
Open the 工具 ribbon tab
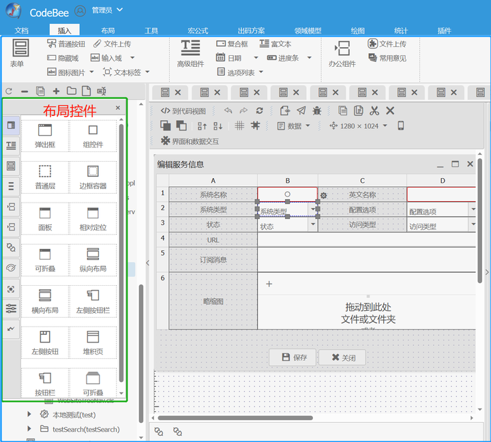151,31
